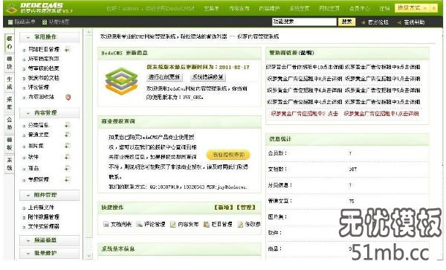Click the 搜索 button in the dark toolbar

(346, 22)
